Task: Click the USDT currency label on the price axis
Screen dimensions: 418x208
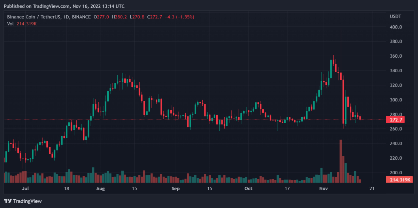Action: point(395,17)
